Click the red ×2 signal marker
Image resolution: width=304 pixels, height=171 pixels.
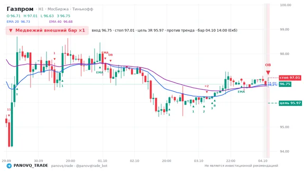[x=207, y=86]
